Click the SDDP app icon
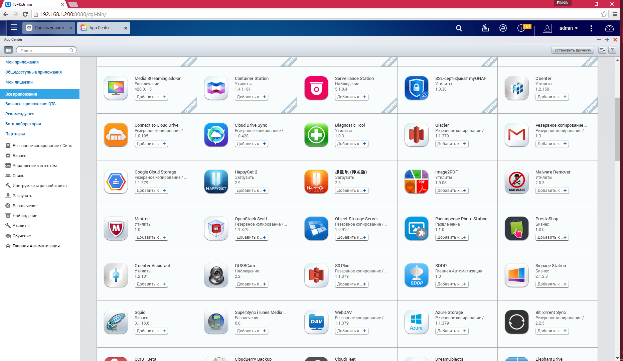The height and width of the screenshot is (361, 623). tap(417, 275)
